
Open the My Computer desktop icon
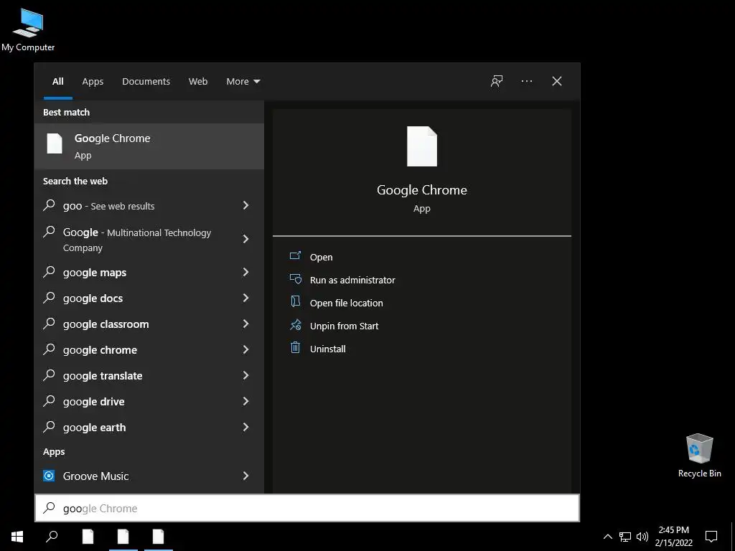(x=28, y=29)
